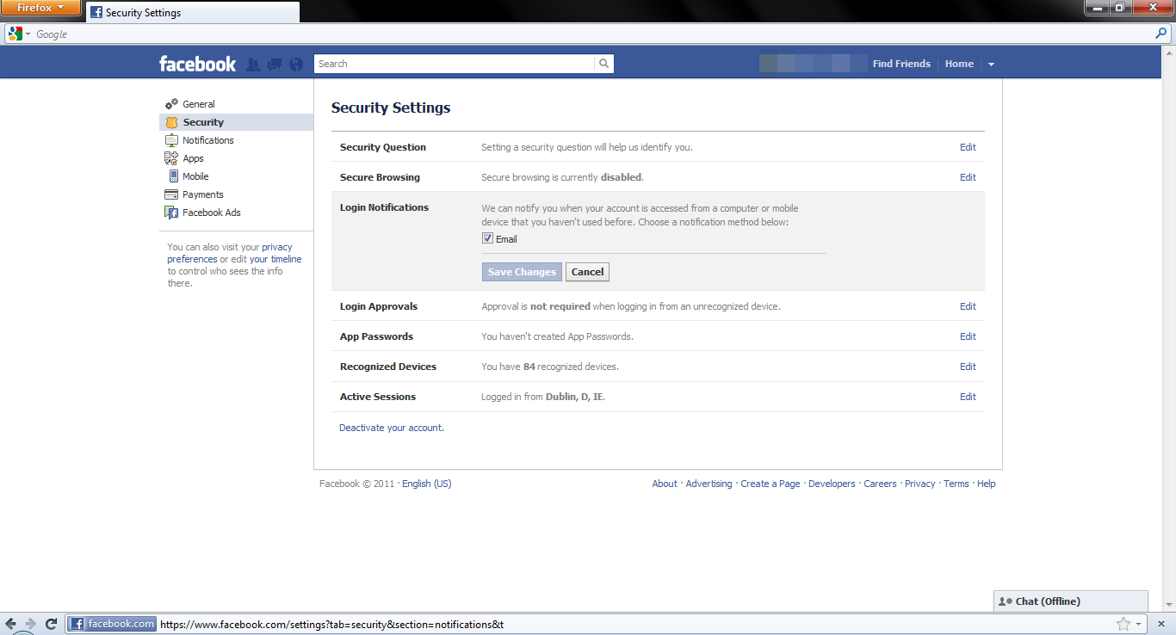This screenshot has height=635, width=1176.
Task: Click the browser back arrow
Action: click(x=11, y=624)
